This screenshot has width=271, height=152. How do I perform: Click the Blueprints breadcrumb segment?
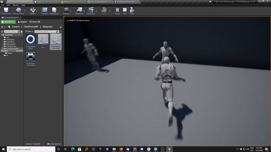pyautogui.click(x=47, y=27)
